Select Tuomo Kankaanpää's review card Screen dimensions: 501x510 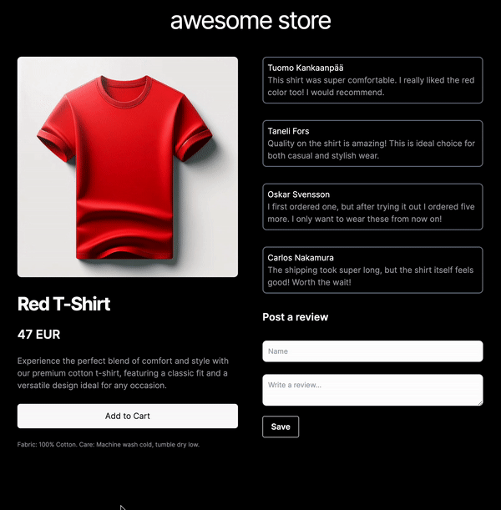[372, 80]
